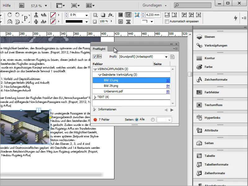
Task: Toggle the Preflight Ein checkbox
Action: (x=95, y=56)
